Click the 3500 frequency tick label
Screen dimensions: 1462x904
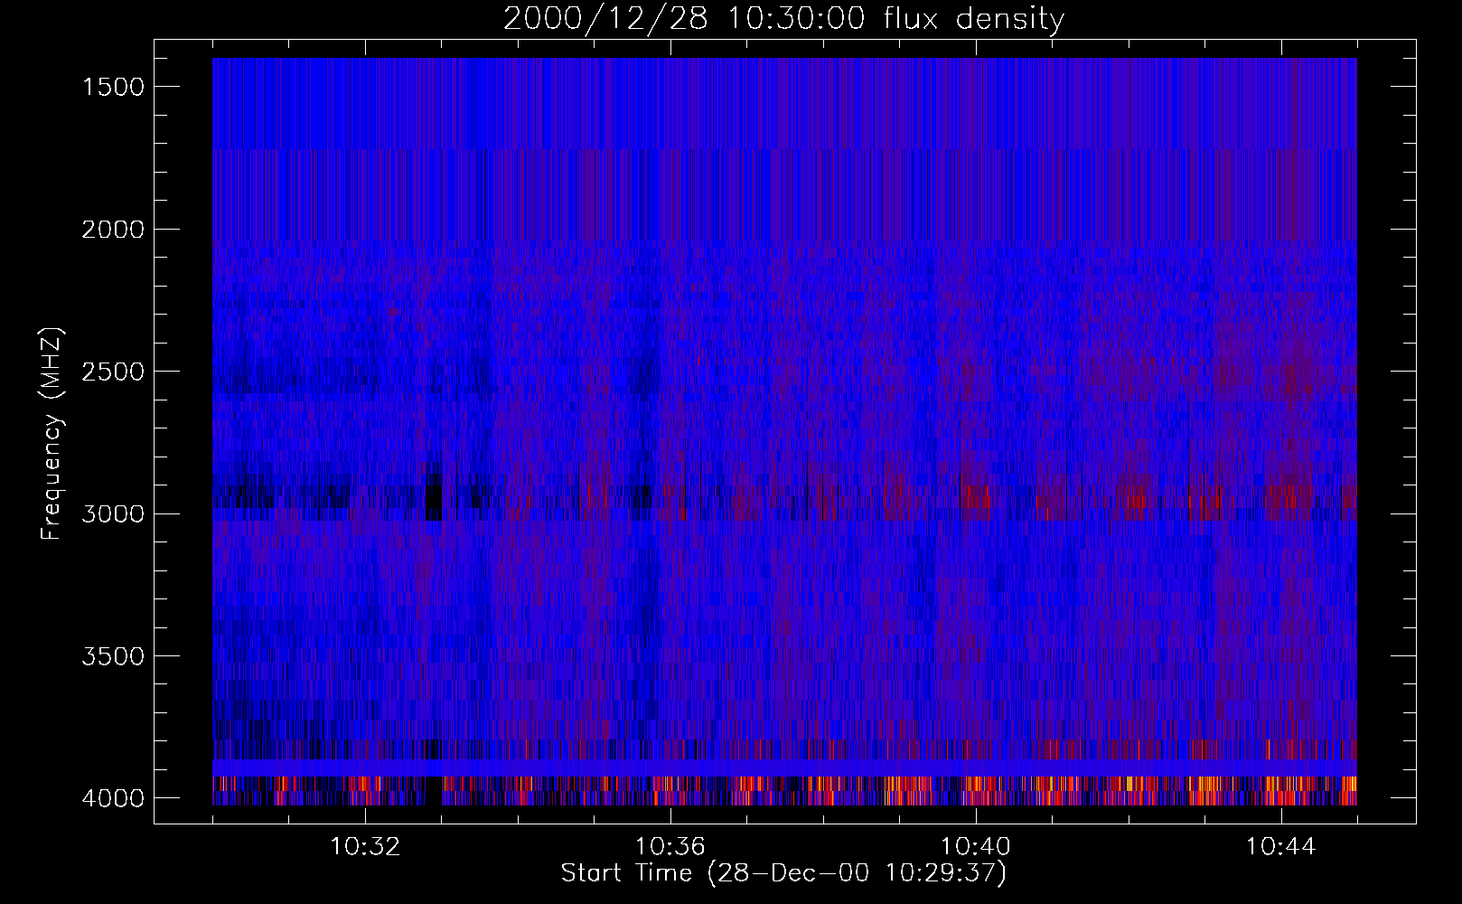113,656
